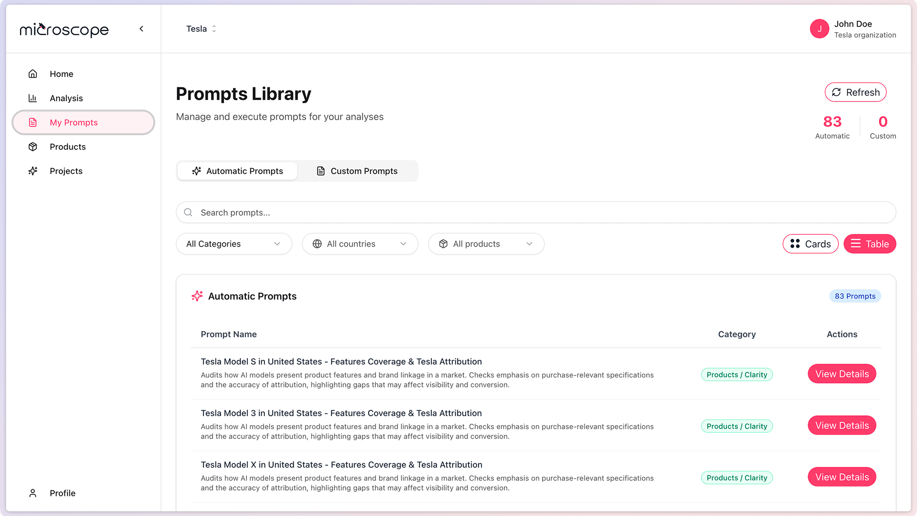Click the Products / Clarity category badge on Model 3
This screenshot has width=917, height=516.
736,426
